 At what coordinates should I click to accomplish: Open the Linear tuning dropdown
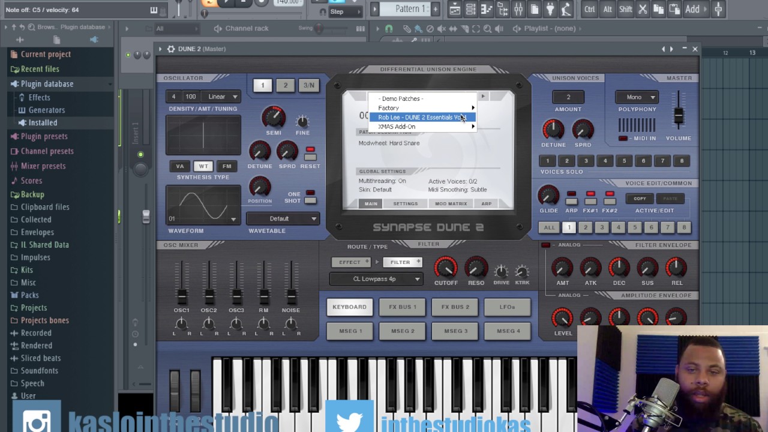point(221,97)
